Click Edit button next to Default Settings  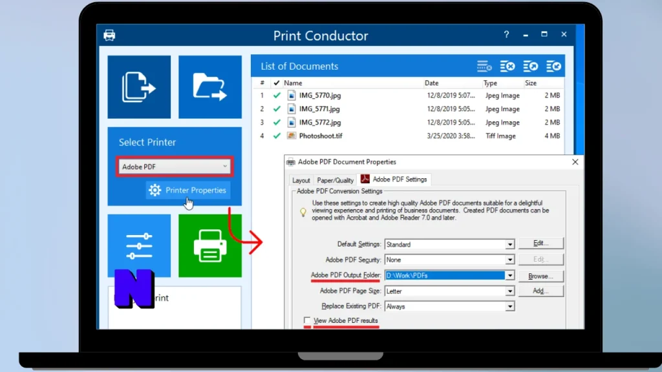tap(541, 243)
